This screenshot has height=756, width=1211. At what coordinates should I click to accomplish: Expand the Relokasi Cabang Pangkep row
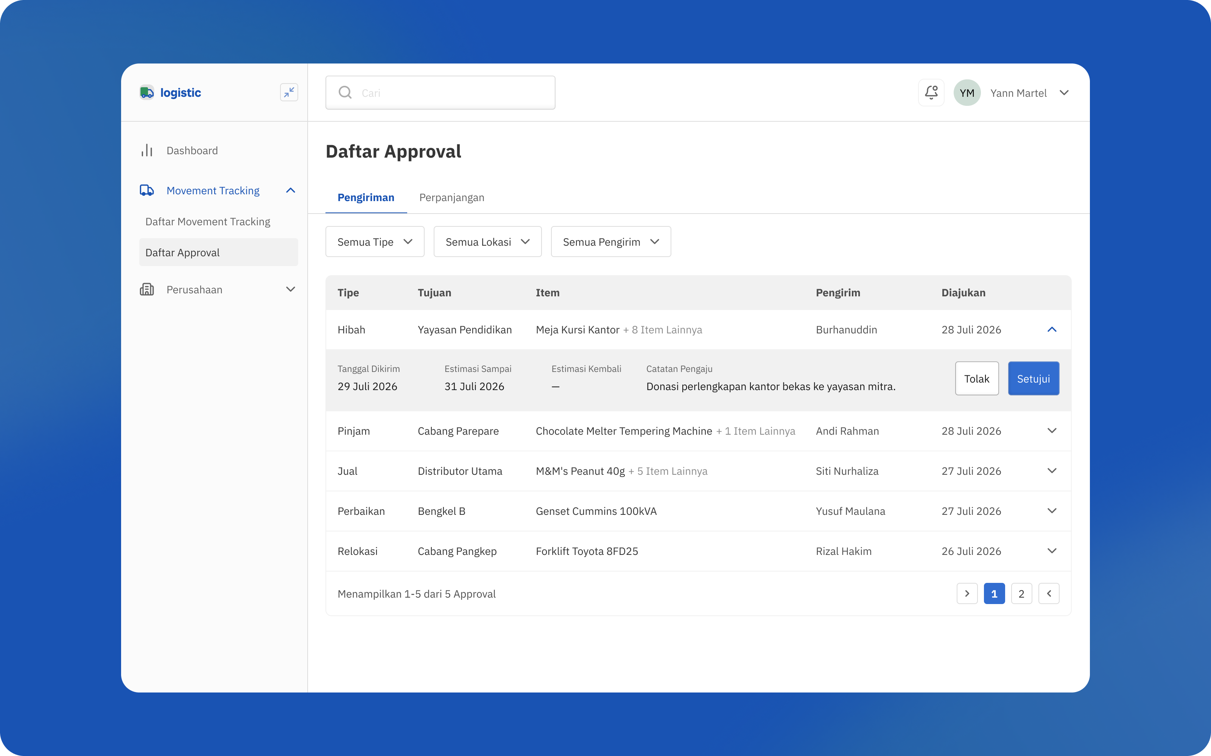coord(1052,551)
